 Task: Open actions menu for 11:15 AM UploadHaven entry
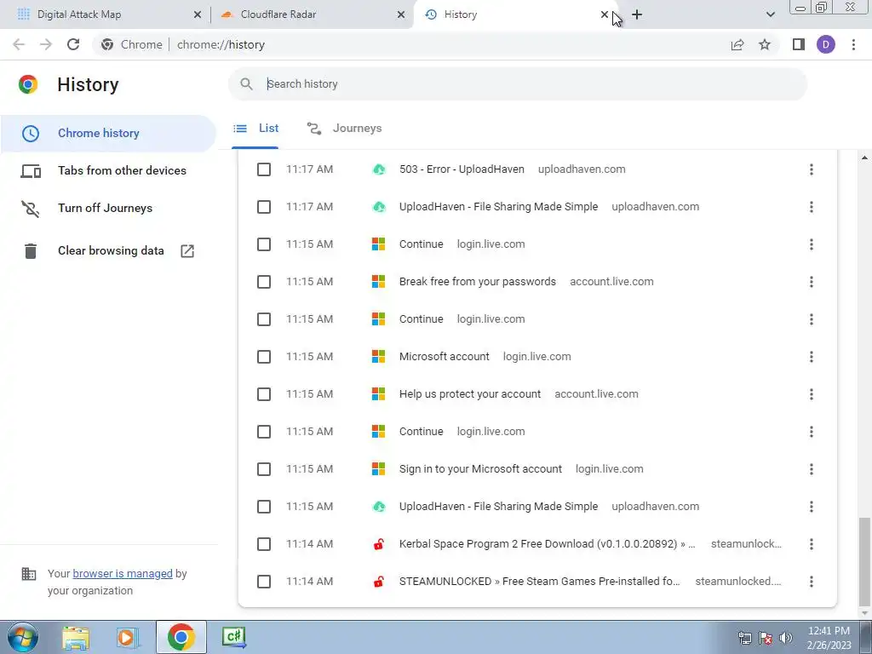pyautogui.click(x=812, y=507)
